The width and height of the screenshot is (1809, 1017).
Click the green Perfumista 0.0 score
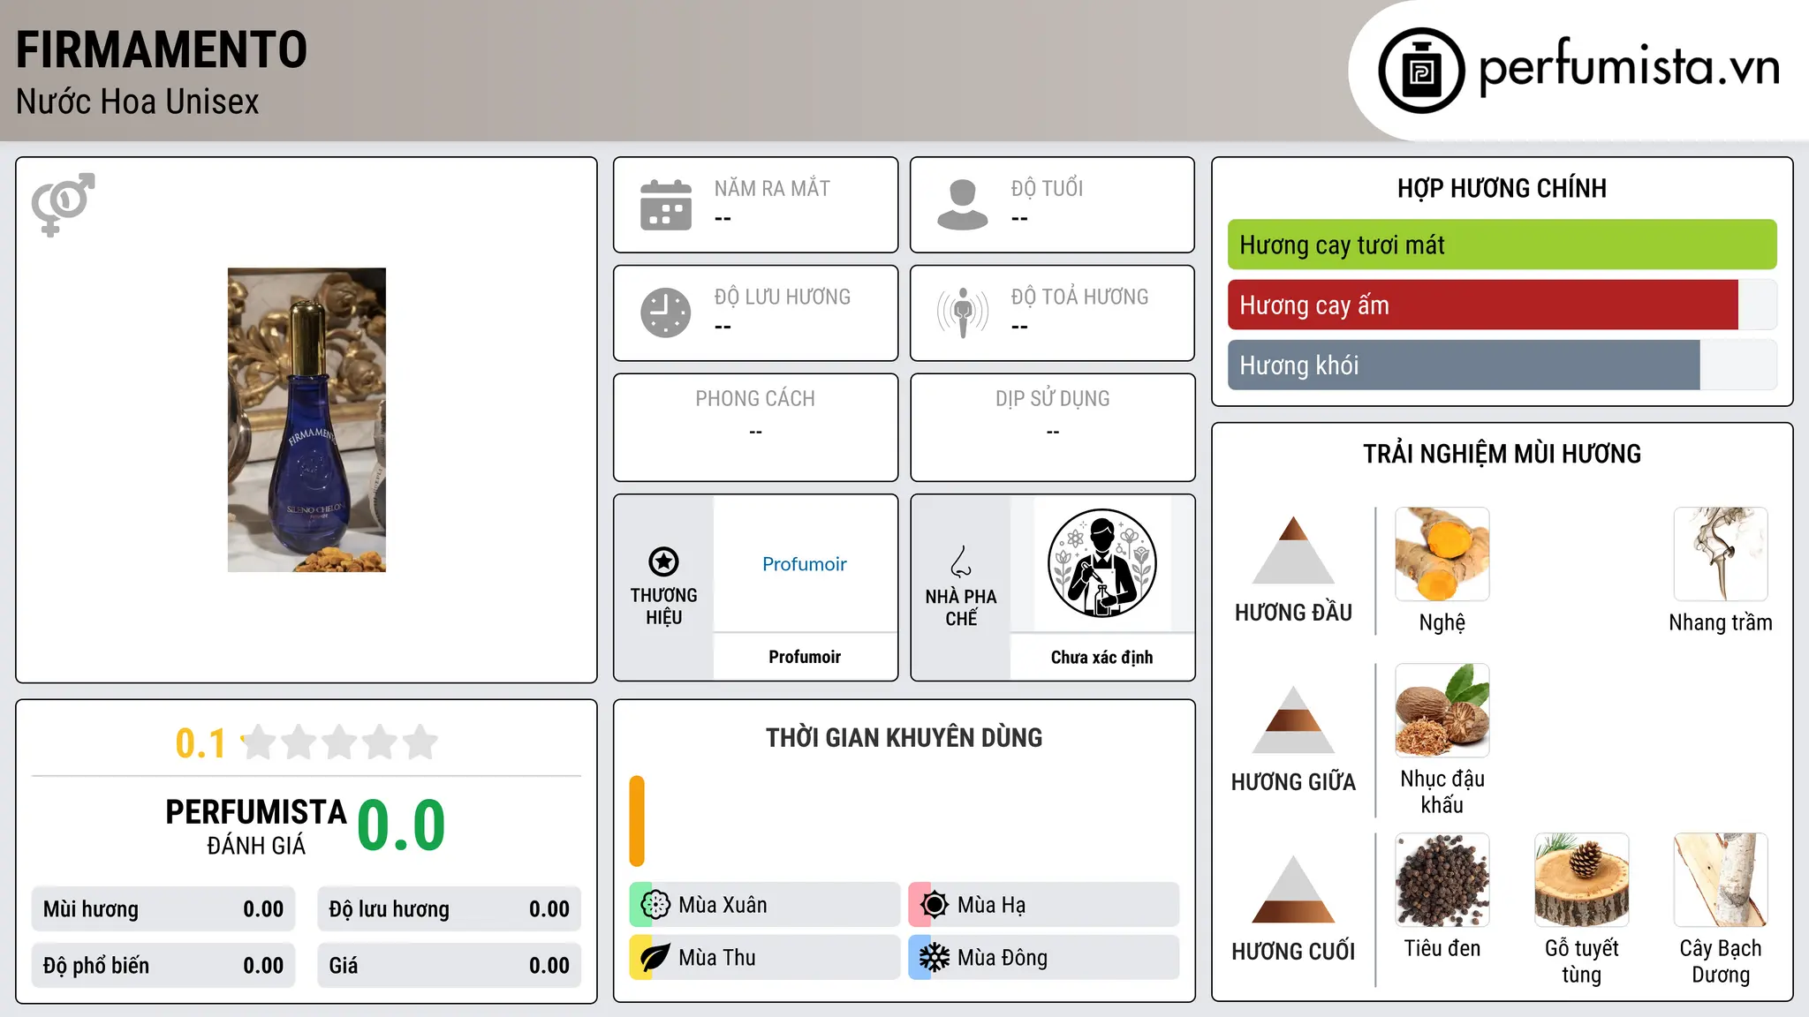(401, 826)
